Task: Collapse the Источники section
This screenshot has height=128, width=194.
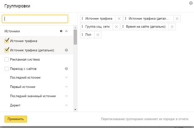Action: [x=66, y=31]
